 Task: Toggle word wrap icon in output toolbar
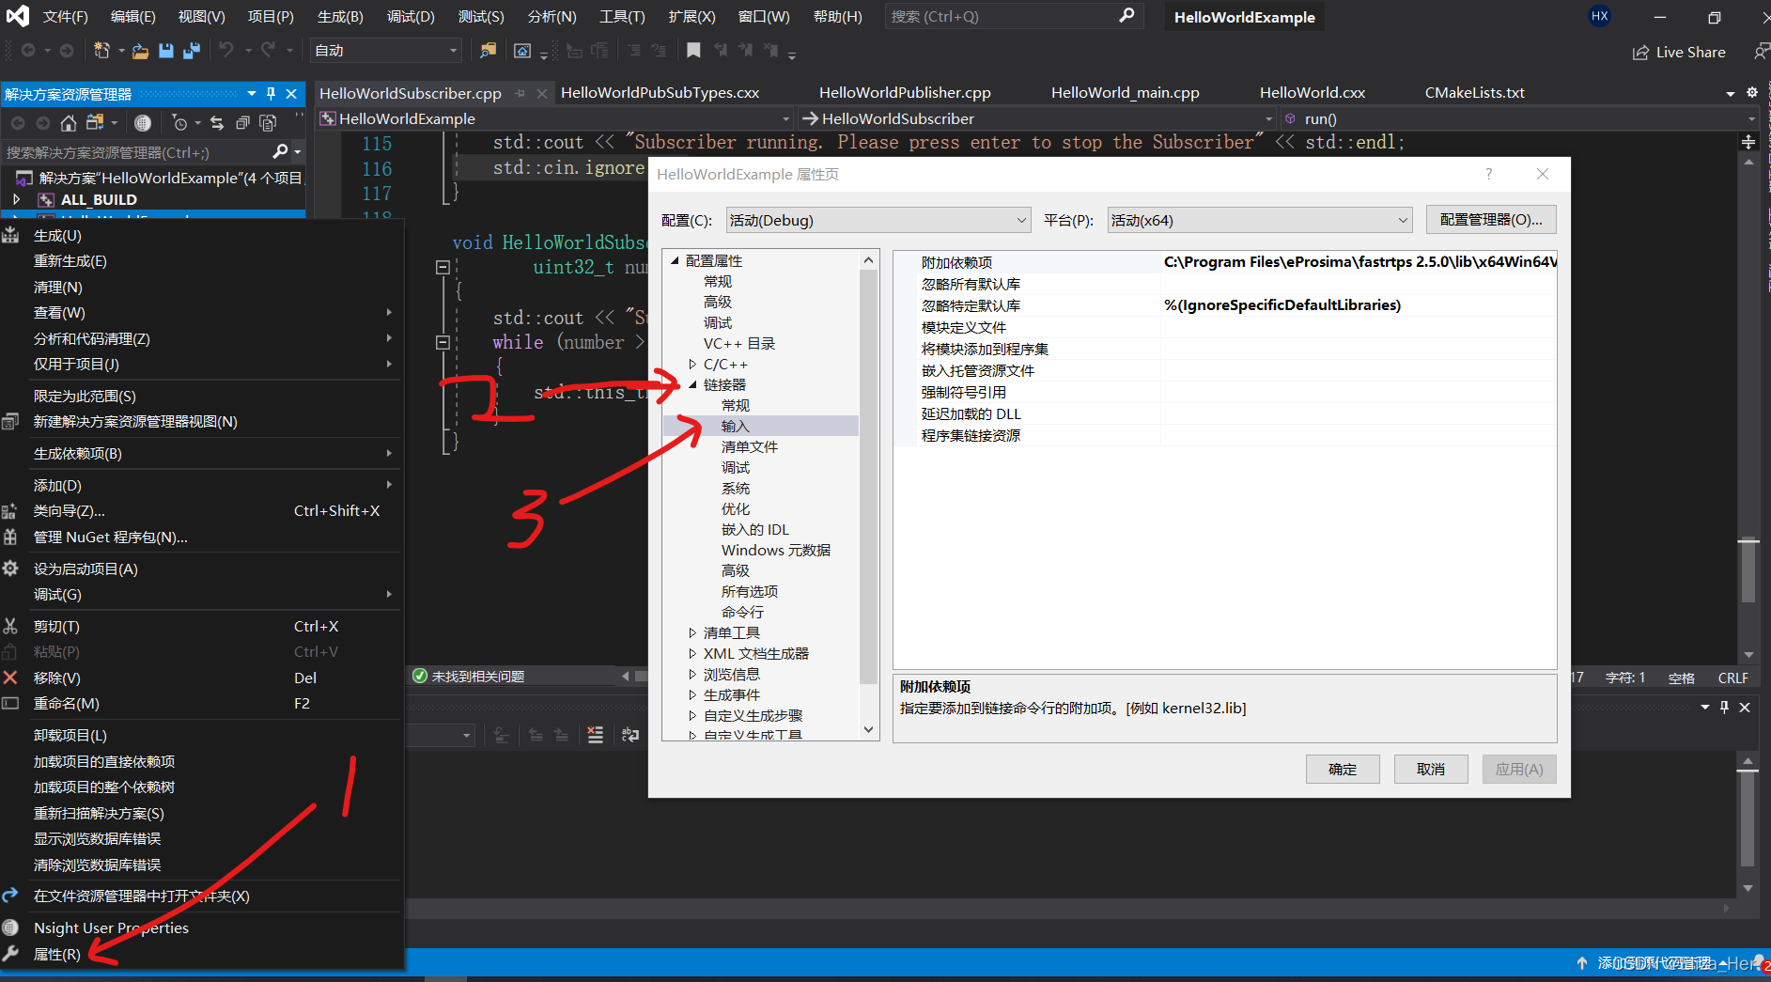pyautogui.click(x=630, y=735)
